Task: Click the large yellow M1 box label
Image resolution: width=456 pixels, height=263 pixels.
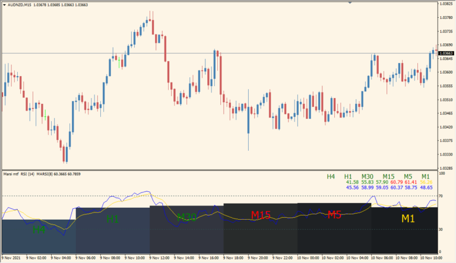Action: click(x=407, y=218)
